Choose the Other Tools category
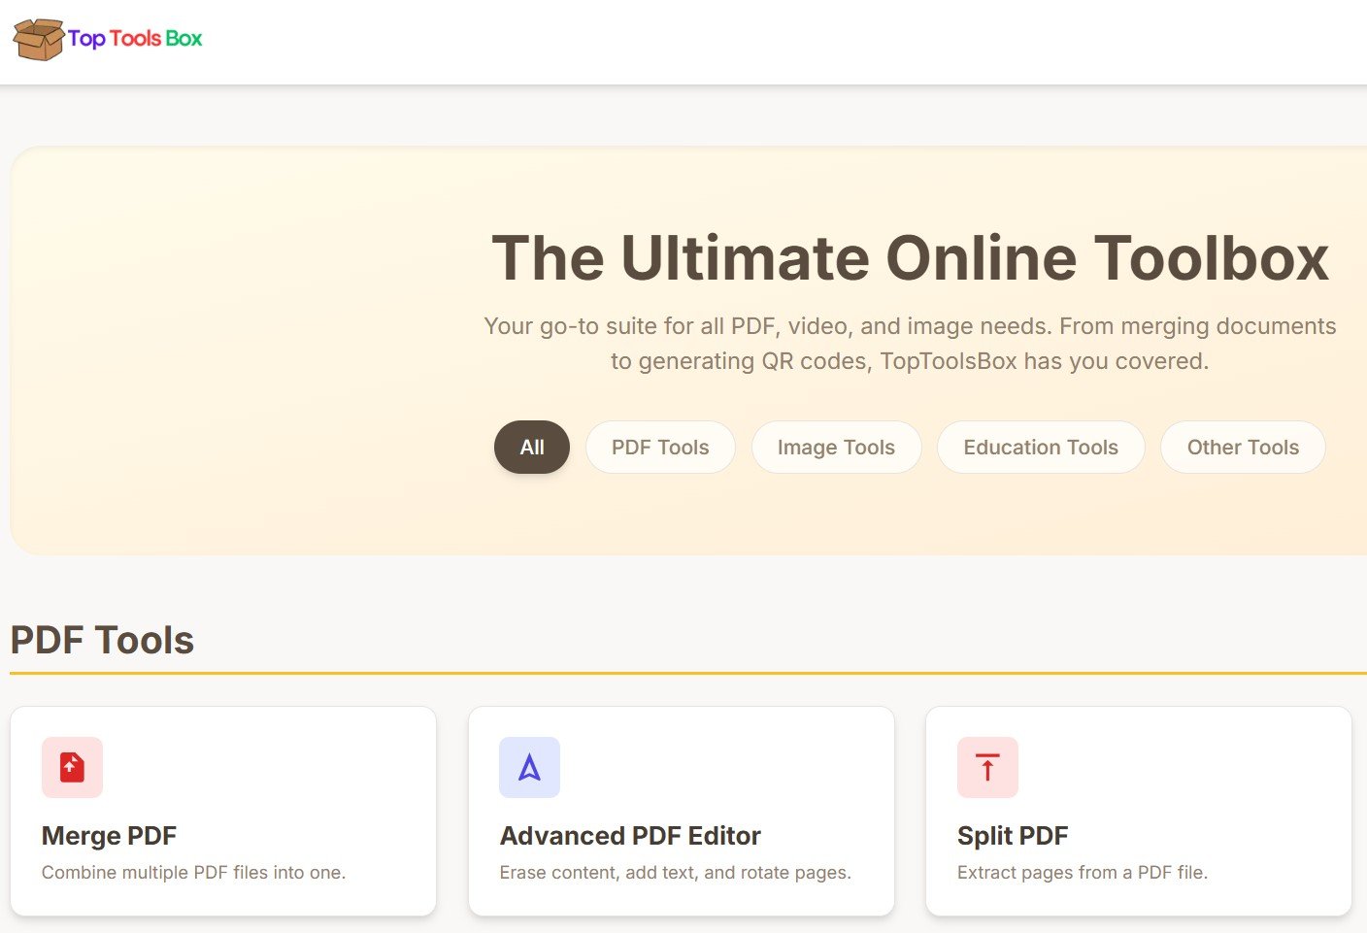The width and height of the screenshot is (1367, 933). tap(1242, 448)
